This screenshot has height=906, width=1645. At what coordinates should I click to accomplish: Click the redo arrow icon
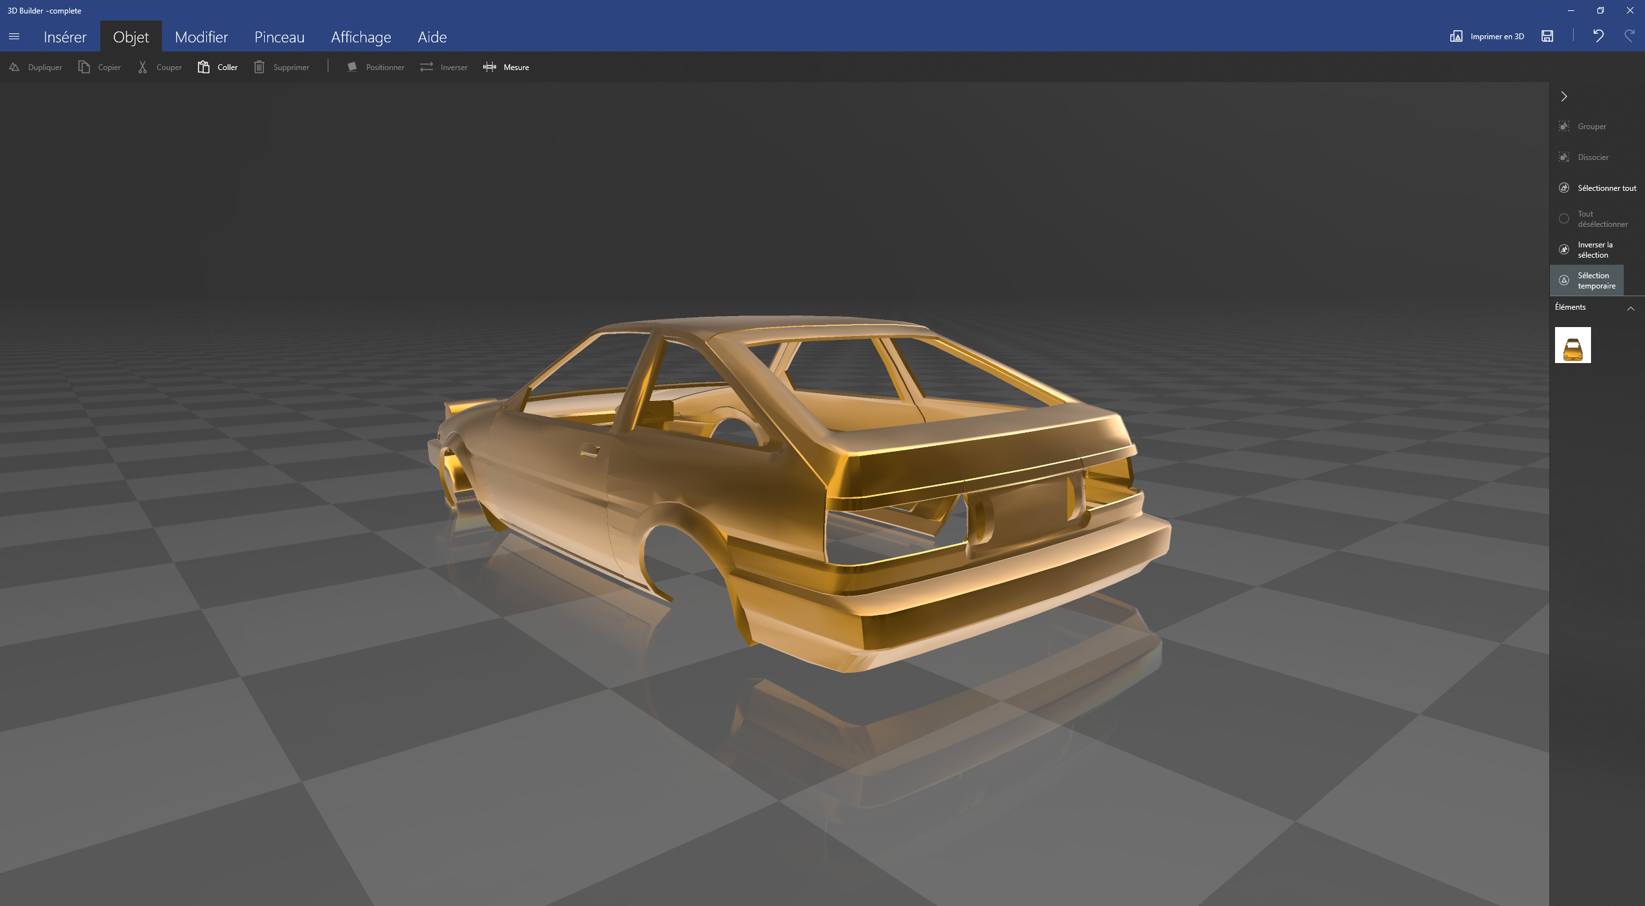1629,36
